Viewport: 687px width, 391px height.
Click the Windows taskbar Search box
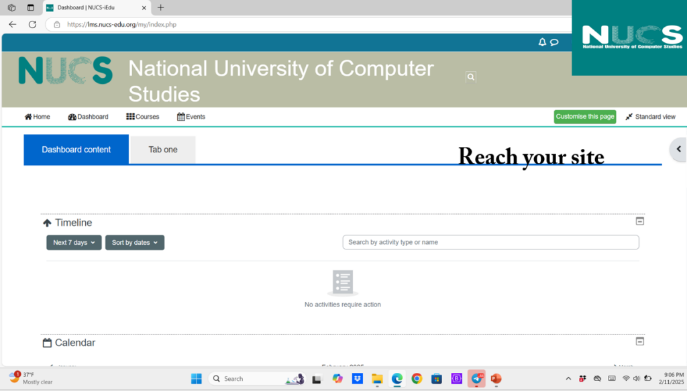click(x=257, y=379)
